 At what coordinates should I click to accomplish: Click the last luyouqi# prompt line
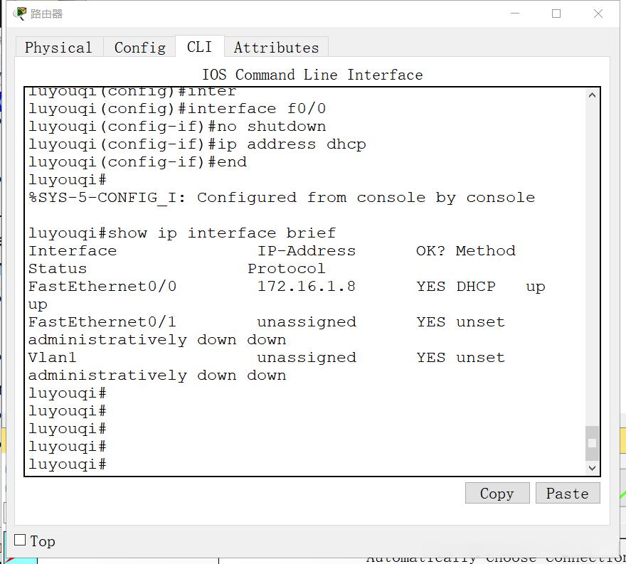tap(68, 464)
